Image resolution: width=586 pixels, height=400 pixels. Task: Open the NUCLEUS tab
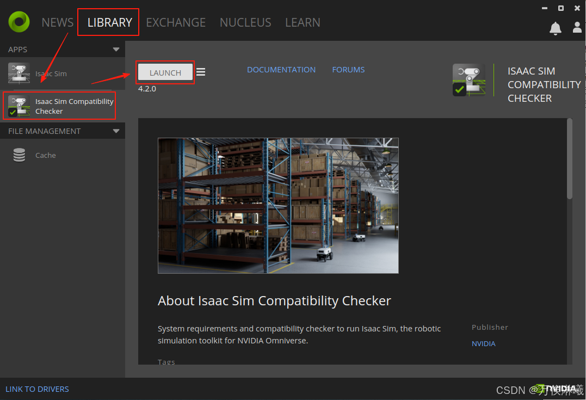point(245,22)
